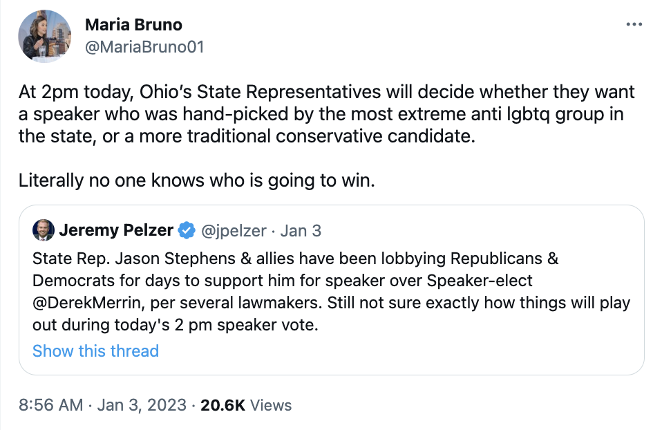
Task: Click the blue verified badge
Action: (x=187, y=231)
